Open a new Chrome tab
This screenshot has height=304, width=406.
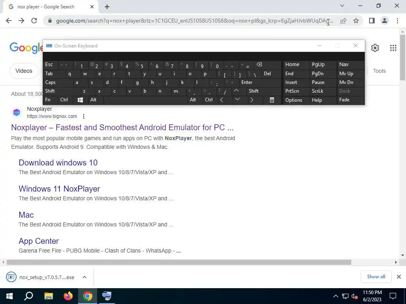pos(107,7)
